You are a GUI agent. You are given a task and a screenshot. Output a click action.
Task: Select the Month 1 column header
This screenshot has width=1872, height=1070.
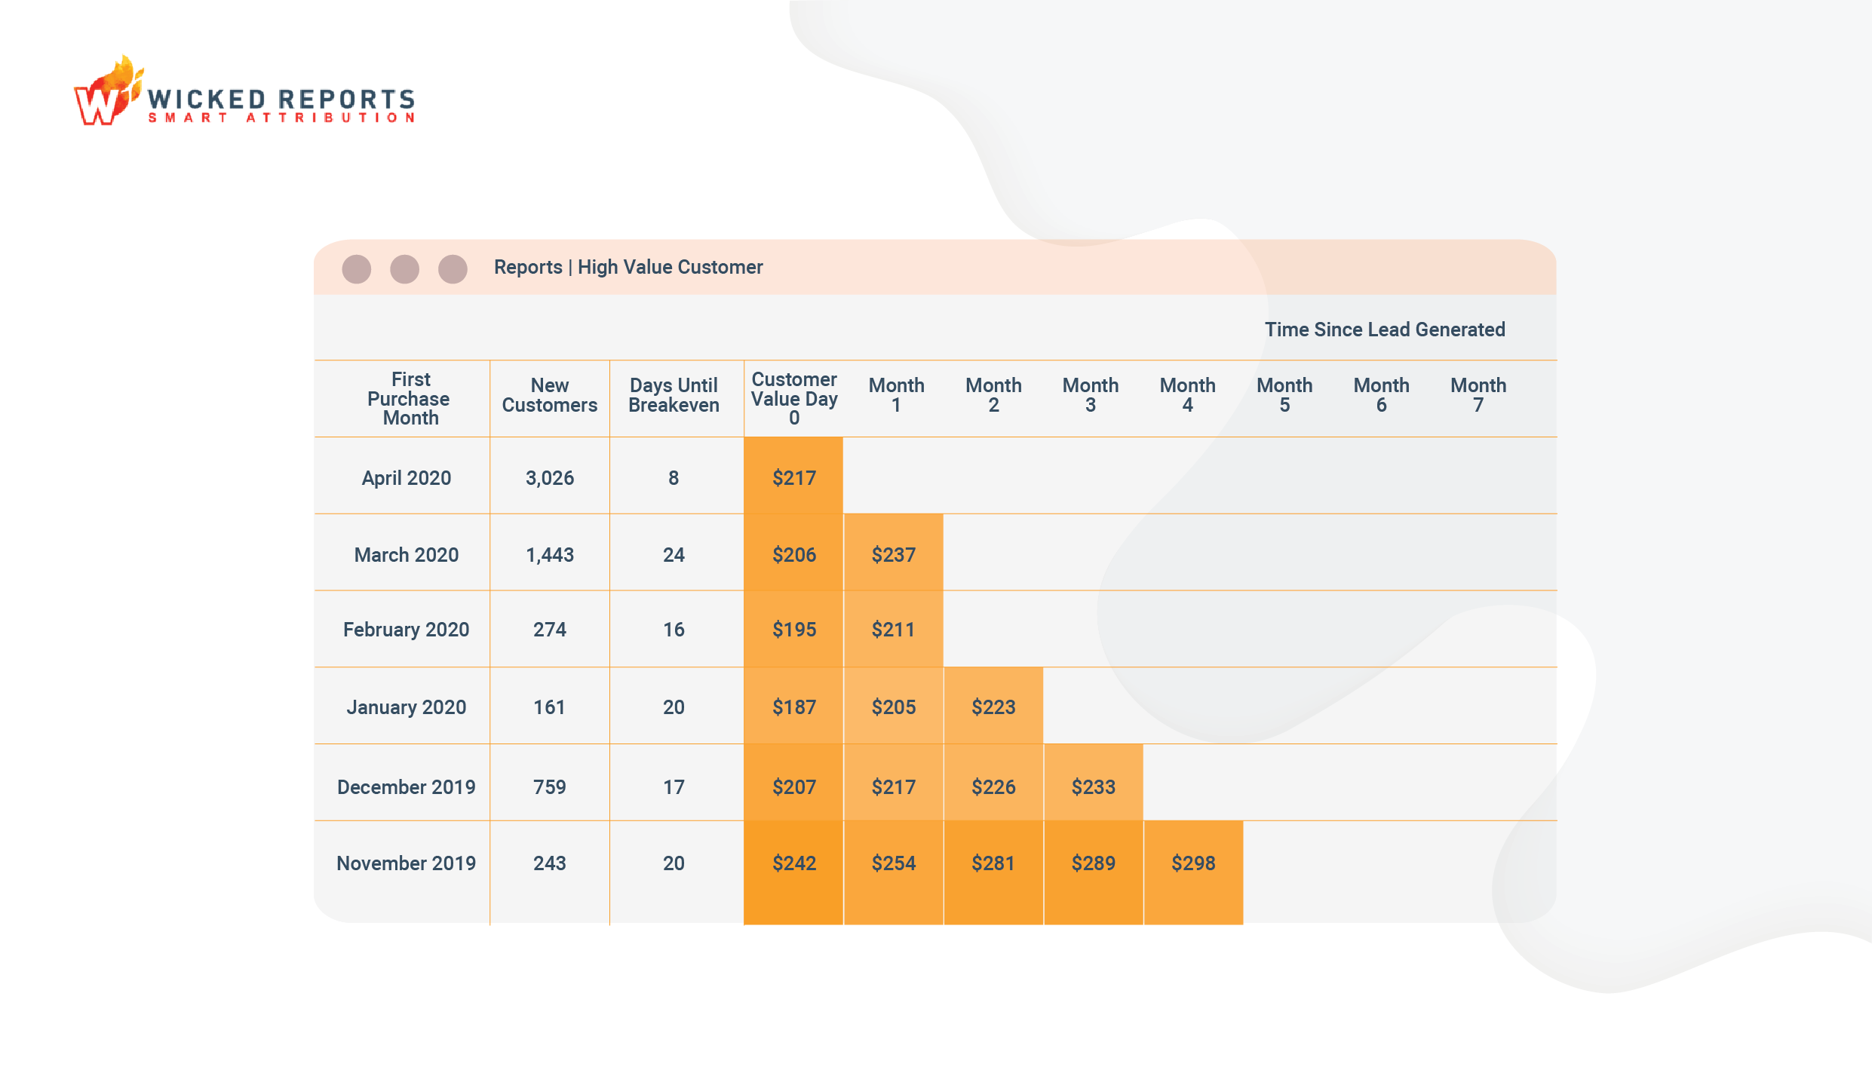896,395
